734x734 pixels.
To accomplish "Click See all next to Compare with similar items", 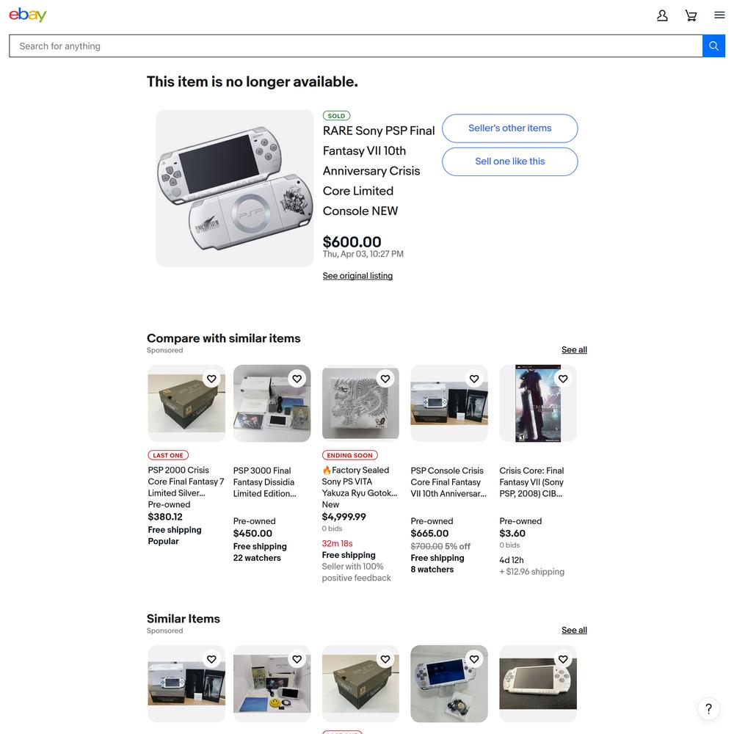I will coord(574,349).
